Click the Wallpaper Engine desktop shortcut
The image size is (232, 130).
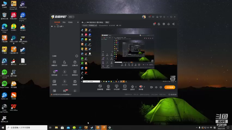click(x=23, y=17)
